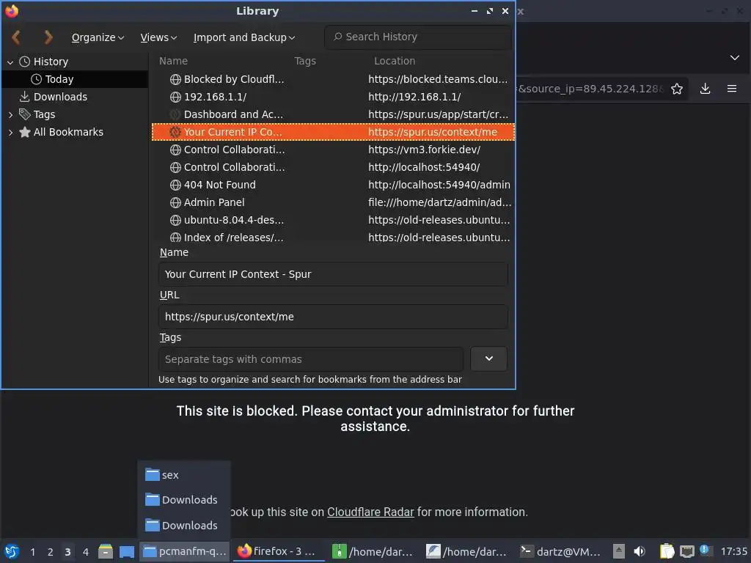The width and height of the screenshot is (751, 563).
Task: Open the Views menu
Action: (158, 37)
